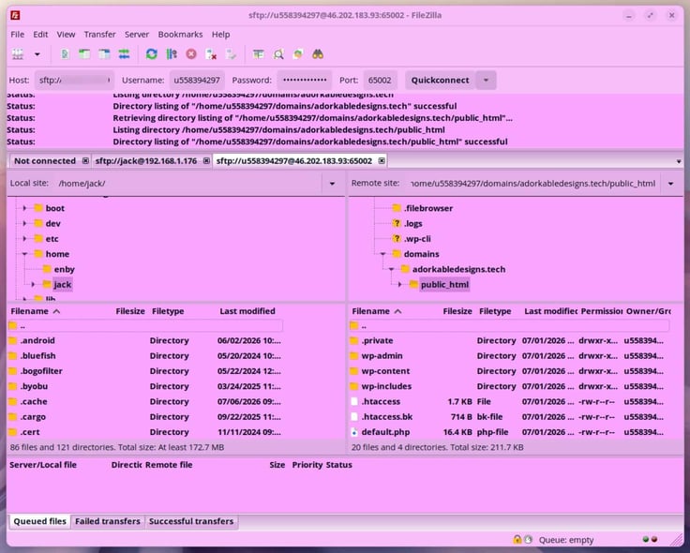
Task: Close the u558394297@46.202.183.93 tab
Action: [x=382, y=161]
